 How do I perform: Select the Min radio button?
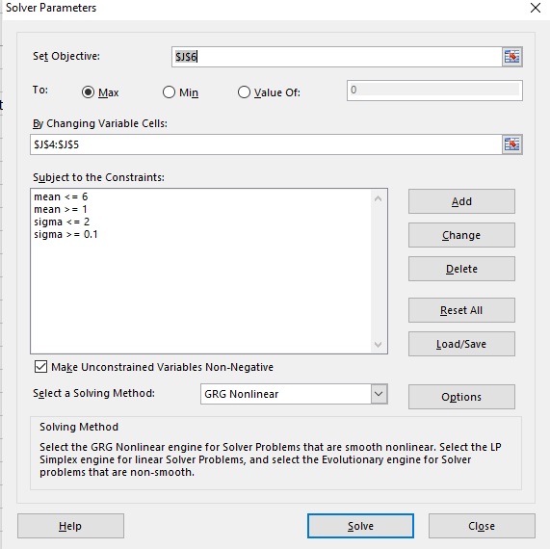tap(169, 92)
